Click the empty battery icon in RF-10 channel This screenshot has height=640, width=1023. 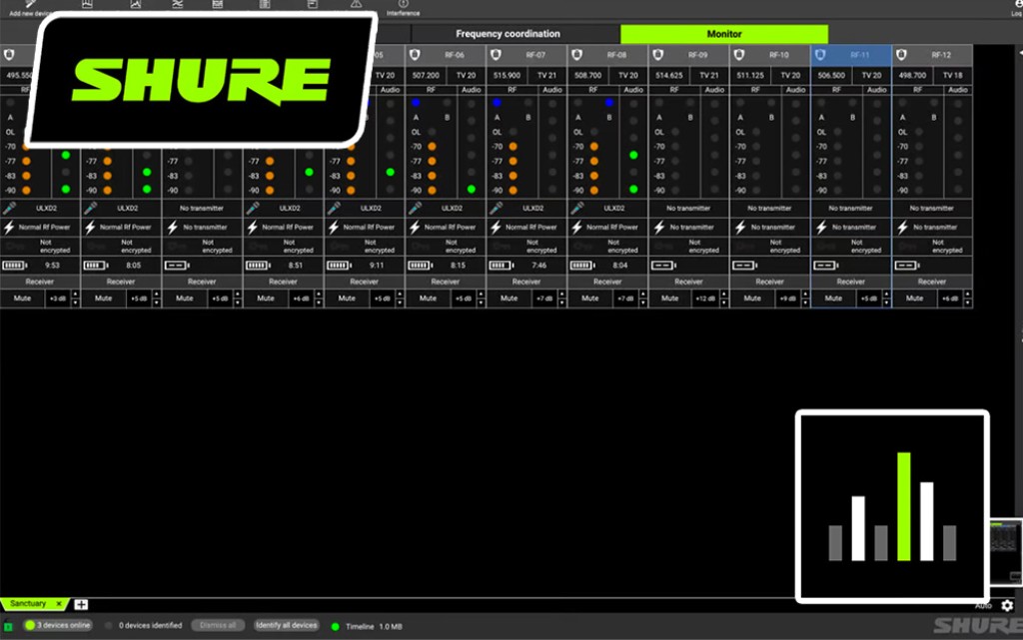744,266
